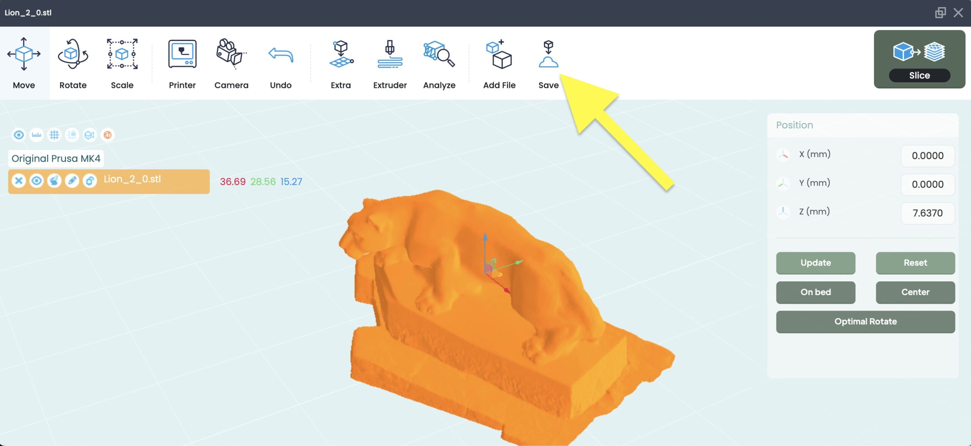This screenshot has height=446, width=971.
Task: Click the Original Prusa MK4 printer label
Action: (x=56, y=158)
